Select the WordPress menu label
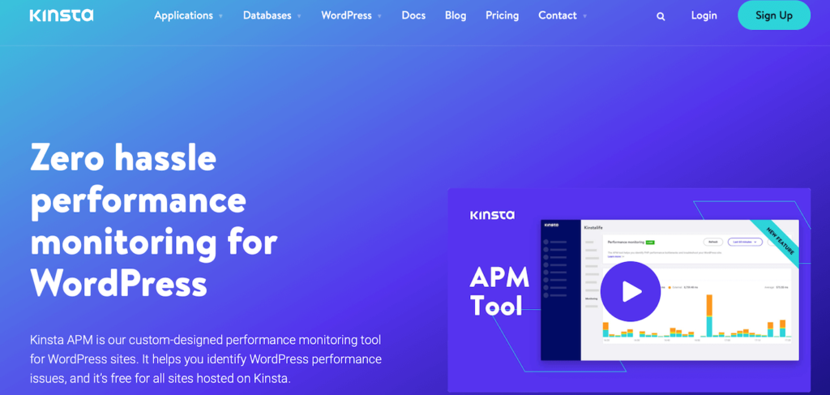 point(346,15)
